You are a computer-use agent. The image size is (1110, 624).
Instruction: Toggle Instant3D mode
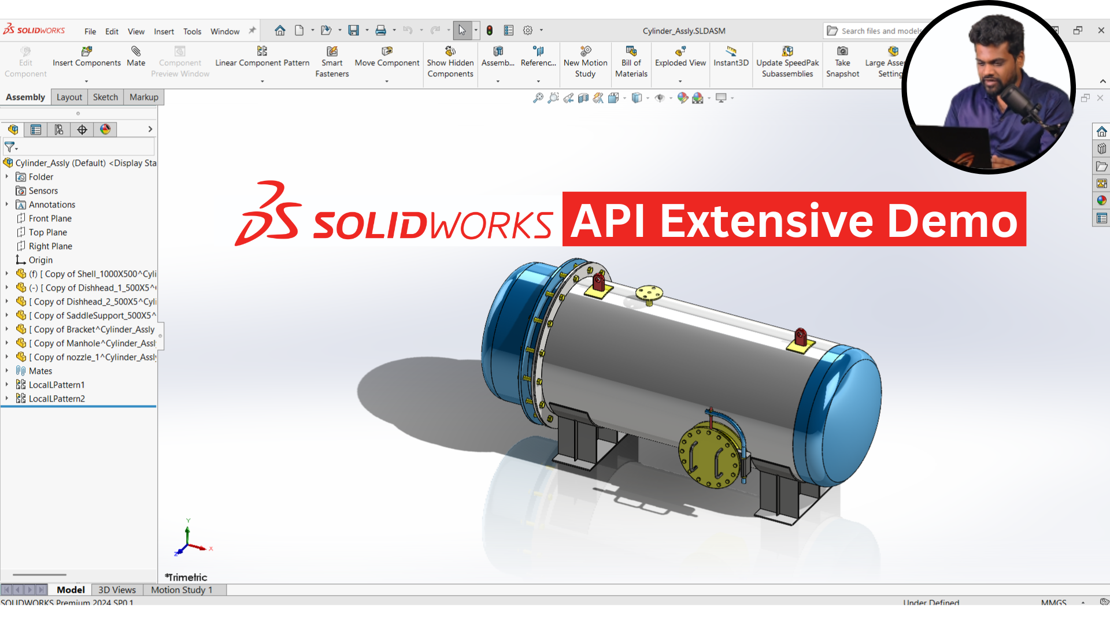tap(731, 56)
